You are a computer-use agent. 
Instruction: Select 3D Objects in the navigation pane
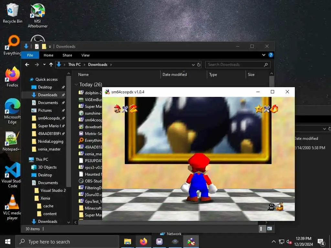tap(47, 167)
